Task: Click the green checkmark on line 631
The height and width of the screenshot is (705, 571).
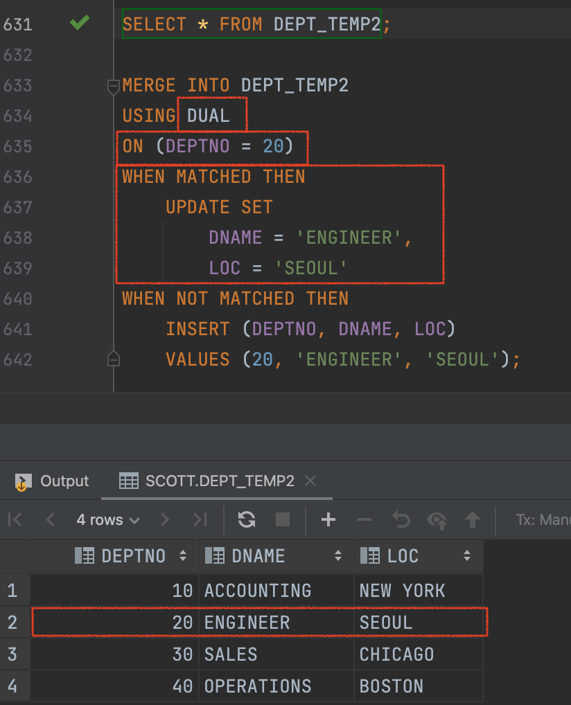Action: click(80, 22)
